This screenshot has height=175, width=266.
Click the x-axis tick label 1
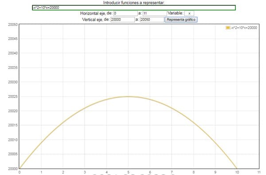(x=41, y=172)
